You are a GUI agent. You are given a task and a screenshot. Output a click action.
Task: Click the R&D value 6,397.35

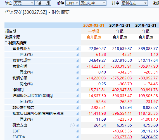tap(124, 125)
